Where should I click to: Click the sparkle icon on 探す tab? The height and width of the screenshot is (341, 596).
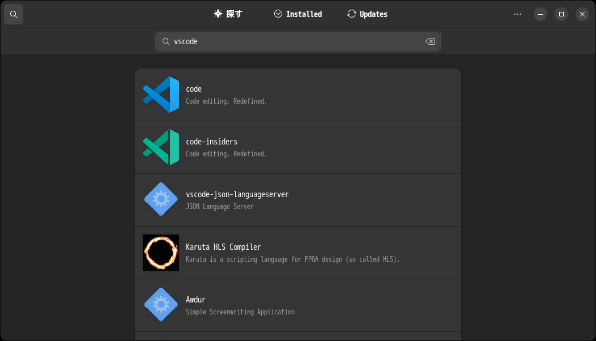tap(218, 14)
